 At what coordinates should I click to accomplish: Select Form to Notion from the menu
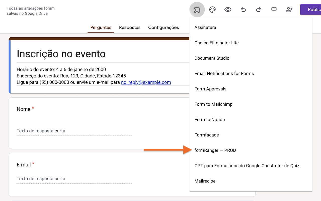click(209, 120)
